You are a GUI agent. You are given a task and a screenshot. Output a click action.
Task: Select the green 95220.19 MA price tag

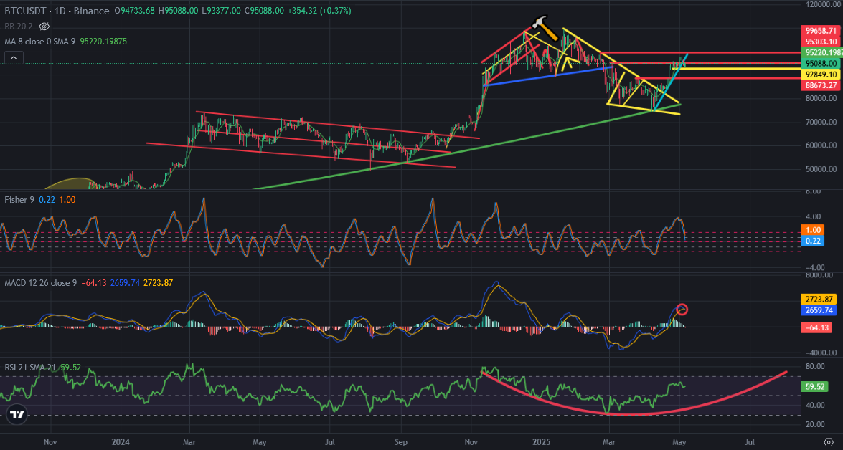tap(822, 52)
